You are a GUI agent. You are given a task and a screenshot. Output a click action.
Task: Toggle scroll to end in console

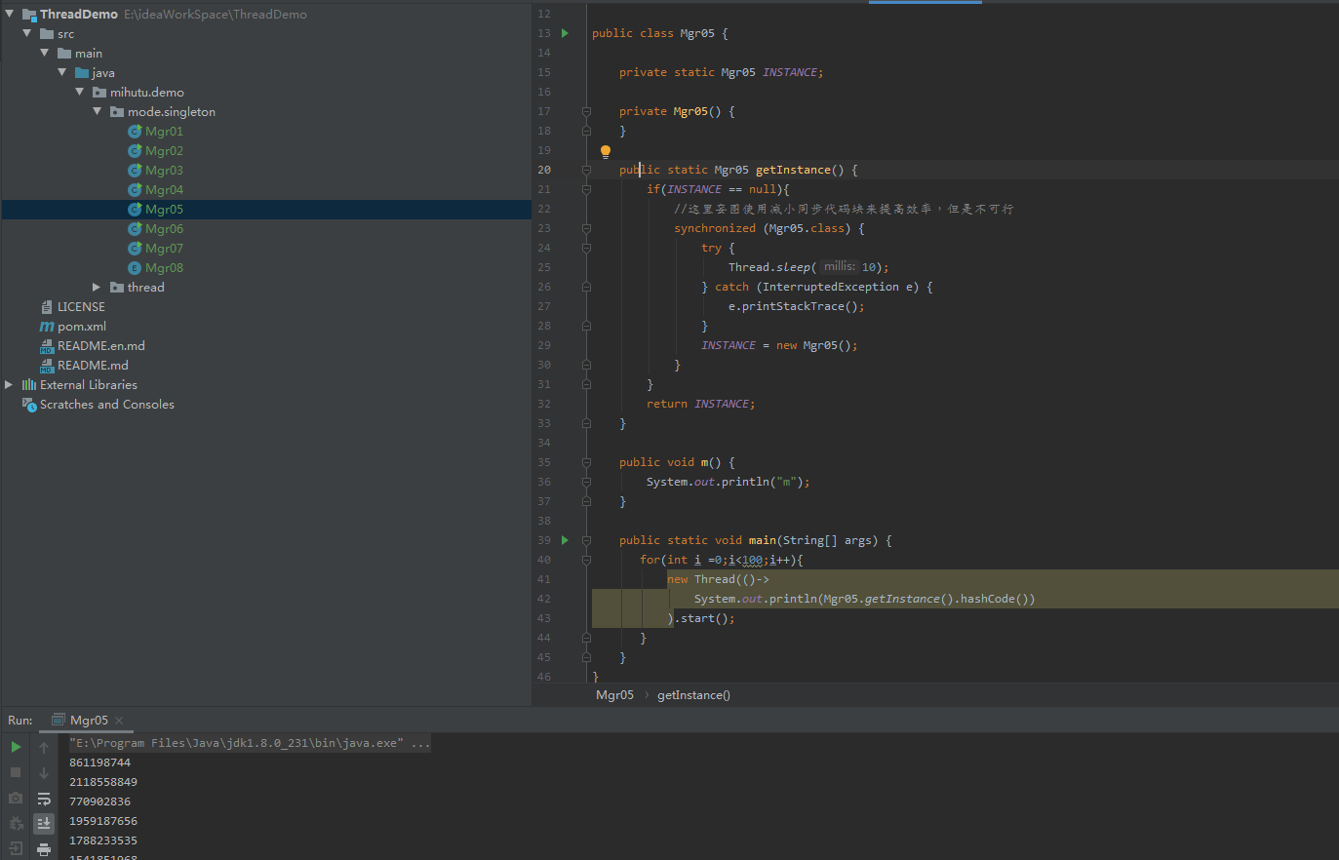[44, 824]
